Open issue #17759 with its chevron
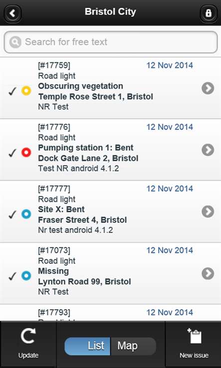The image size is (221, 368). pyautogui.click(x=208, y=88)
